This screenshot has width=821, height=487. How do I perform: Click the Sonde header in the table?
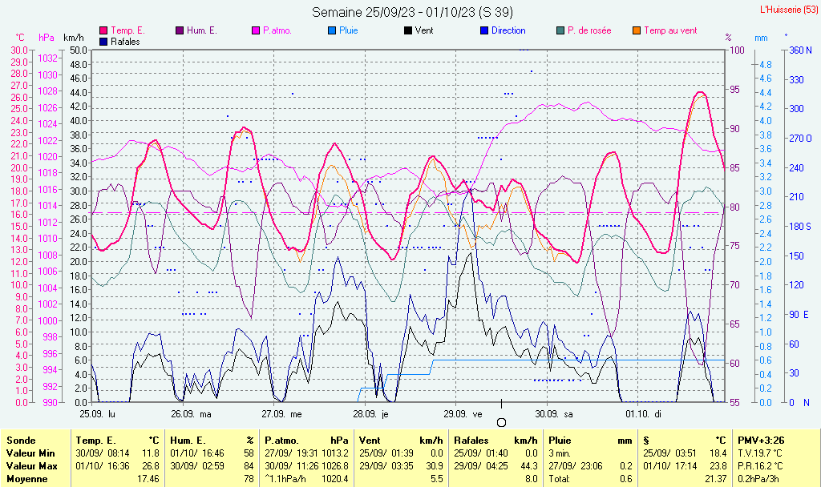click(21, 441)
